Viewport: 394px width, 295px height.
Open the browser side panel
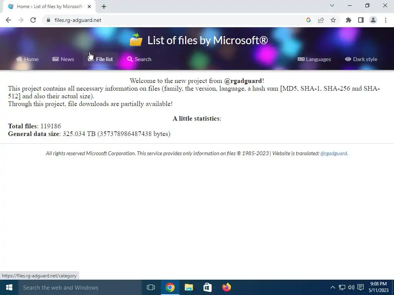point(361,20)
